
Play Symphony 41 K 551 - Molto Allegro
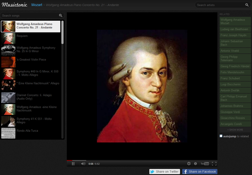click(30, 121)
